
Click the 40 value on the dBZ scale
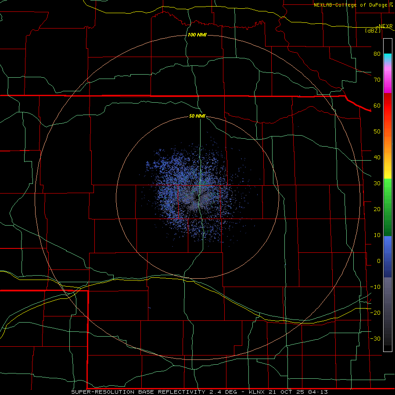[x=377, y=158]
